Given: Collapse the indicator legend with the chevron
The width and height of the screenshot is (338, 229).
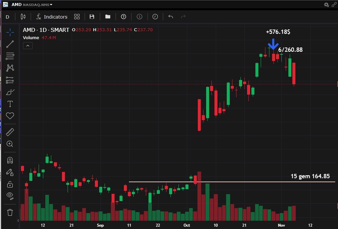Looking at the screenshot, I should pos(28,46).
